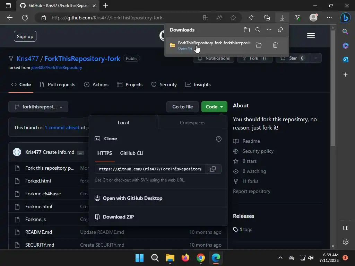The width and height of the screenshot is (355, 266).
Task: Copy the HTTPS clone URL to clipboard
Action: coord(213,169)
